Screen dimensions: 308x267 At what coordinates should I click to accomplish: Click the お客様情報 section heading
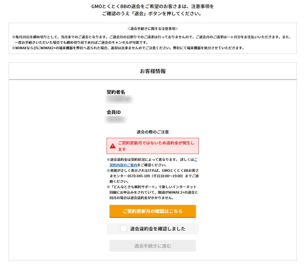tap(153, 71)
